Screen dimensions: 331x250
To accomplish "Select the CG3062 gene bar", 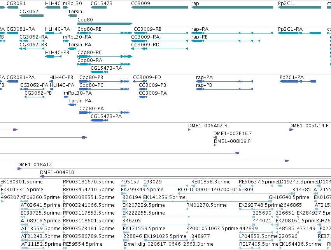I will pyautogui.click(x=32, y=16).
